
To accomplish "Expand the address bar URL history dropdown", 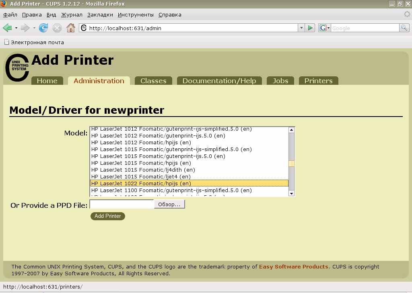I will 301,28.
